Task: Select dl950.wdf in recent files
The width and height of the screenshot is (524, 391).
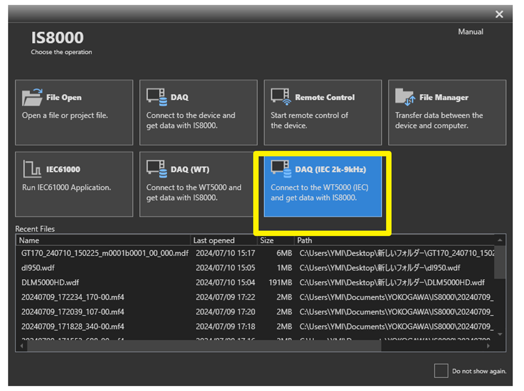Action: pos(38,268)
